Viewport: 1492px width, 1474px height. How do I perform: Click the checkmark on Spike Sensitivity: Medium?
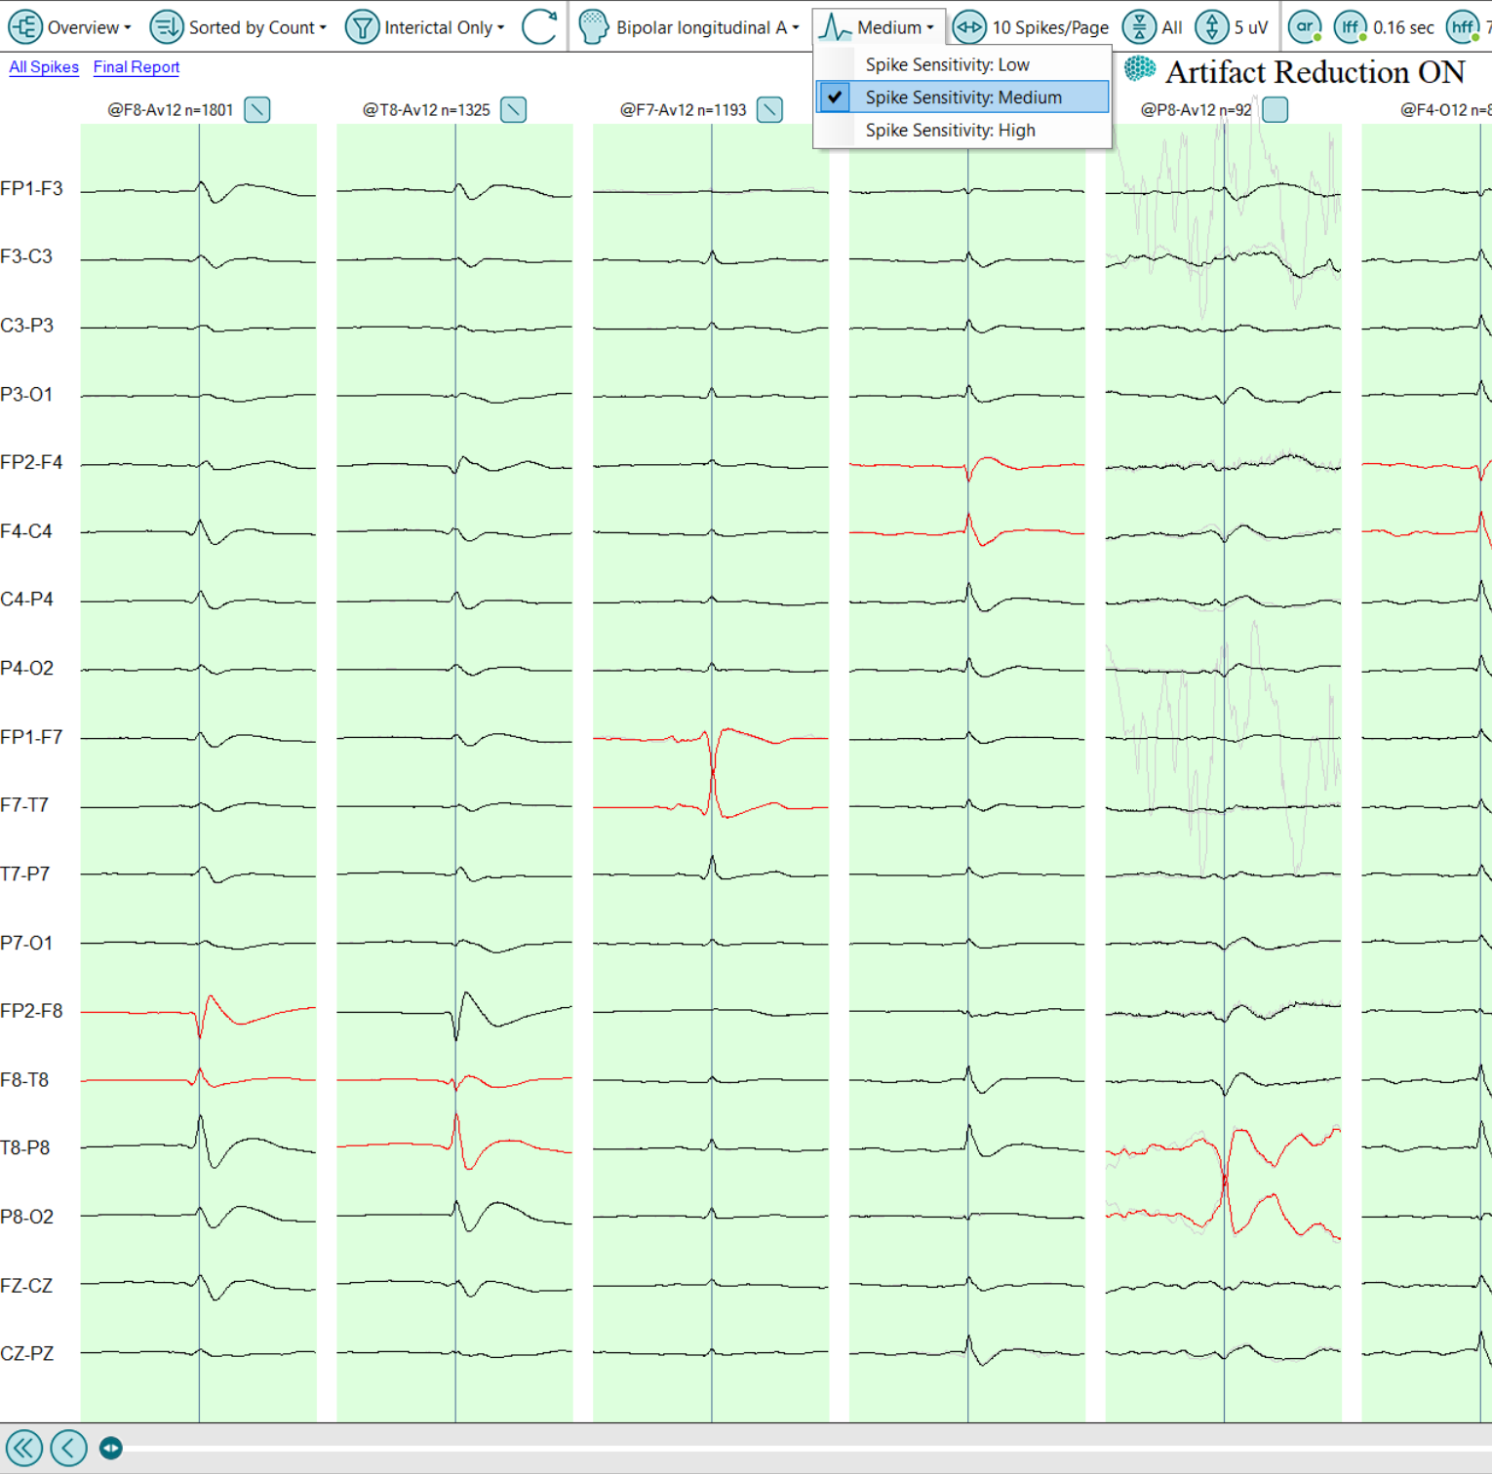tap(835, 97)
